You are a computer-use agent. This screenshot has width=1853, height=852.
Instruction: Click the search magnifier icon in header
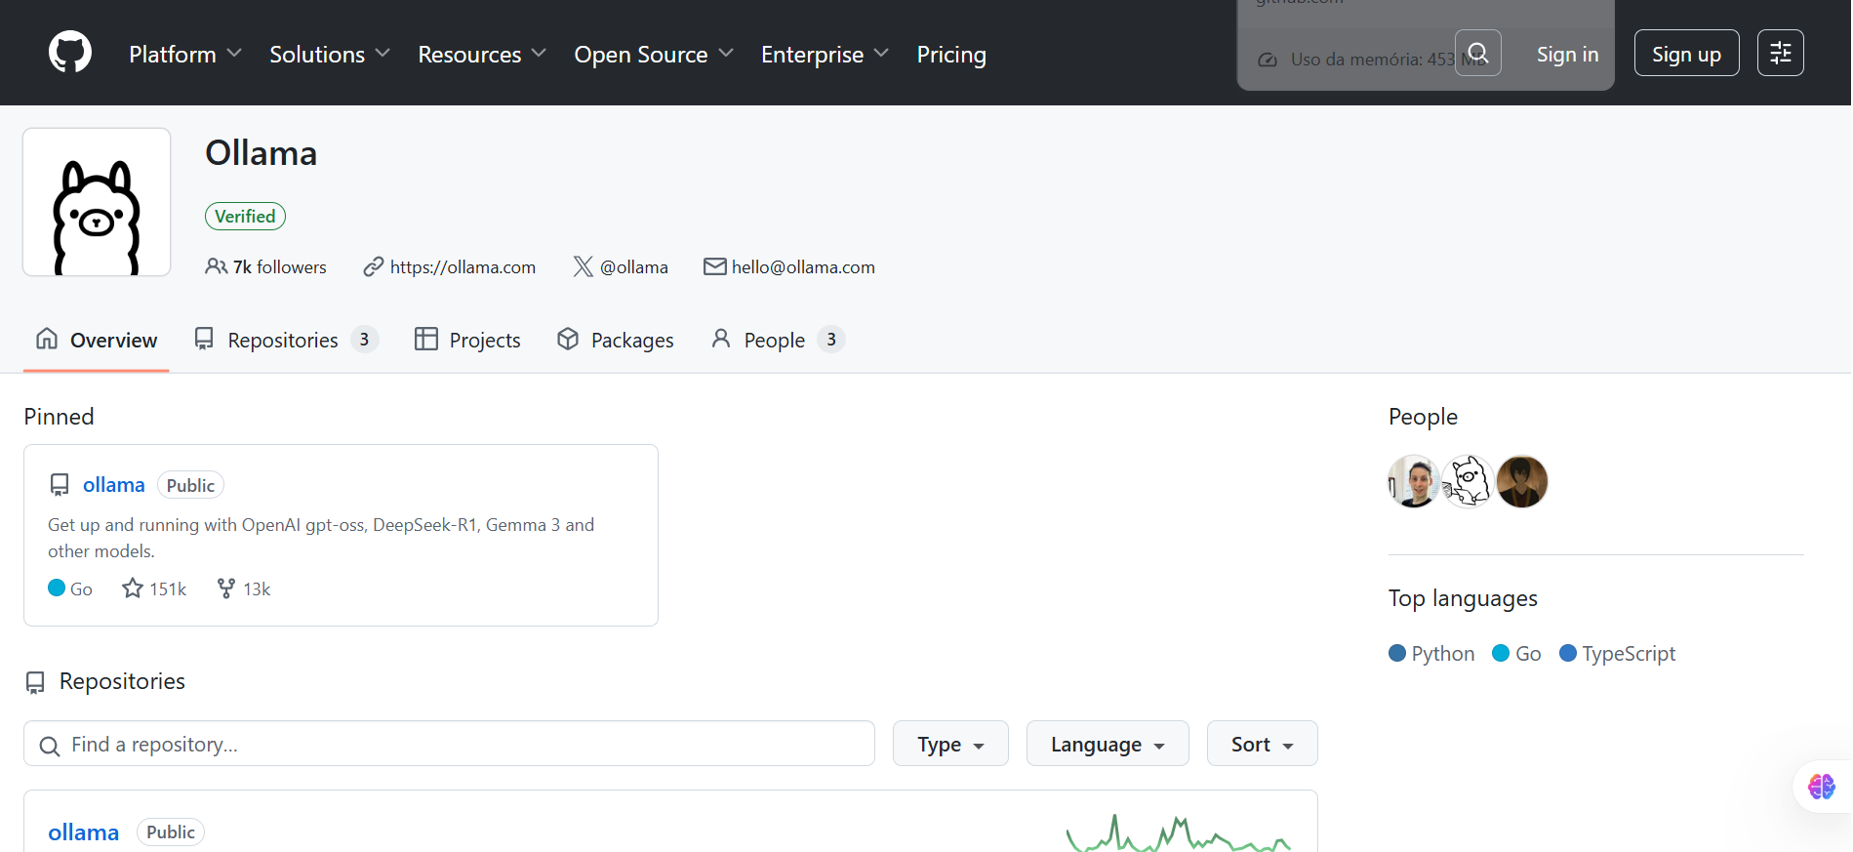[x=1477, y=53]
